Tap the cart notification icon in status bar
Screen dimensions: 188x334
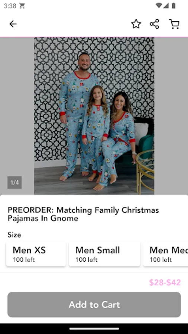pos(22,6)
